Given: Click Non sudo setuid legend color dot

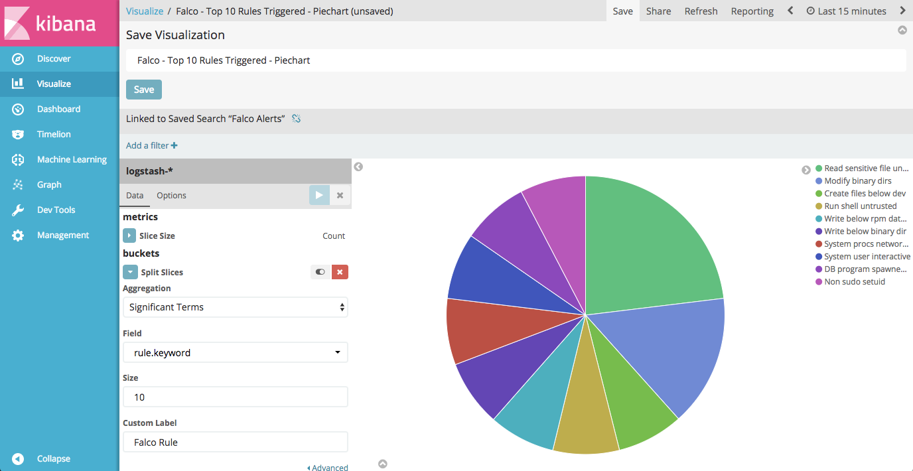Looking at the screenshot, I should 819,282.
